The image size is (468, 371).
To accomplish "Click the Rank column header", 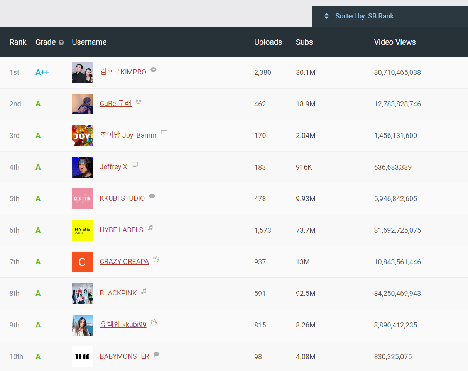I will click(x=18, y=42).
